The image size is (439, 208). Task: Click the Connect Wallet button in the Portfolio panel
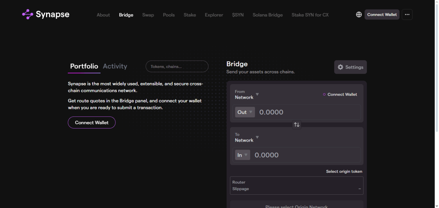91,122
